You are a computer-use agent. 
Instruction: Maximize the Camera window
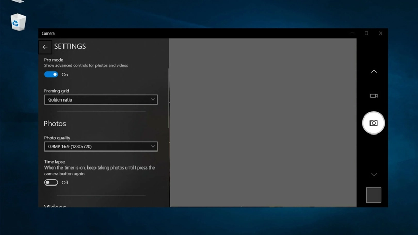coord(367,33)
